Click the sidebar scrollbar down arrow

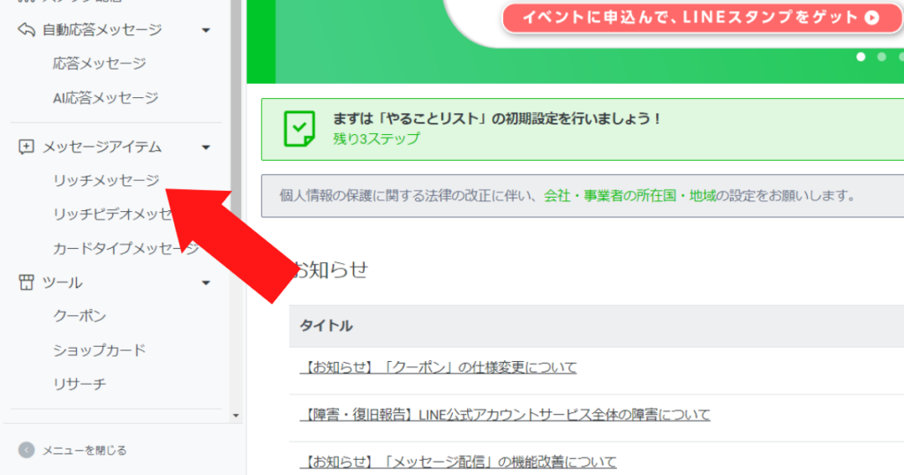click(x=236, y=416)
